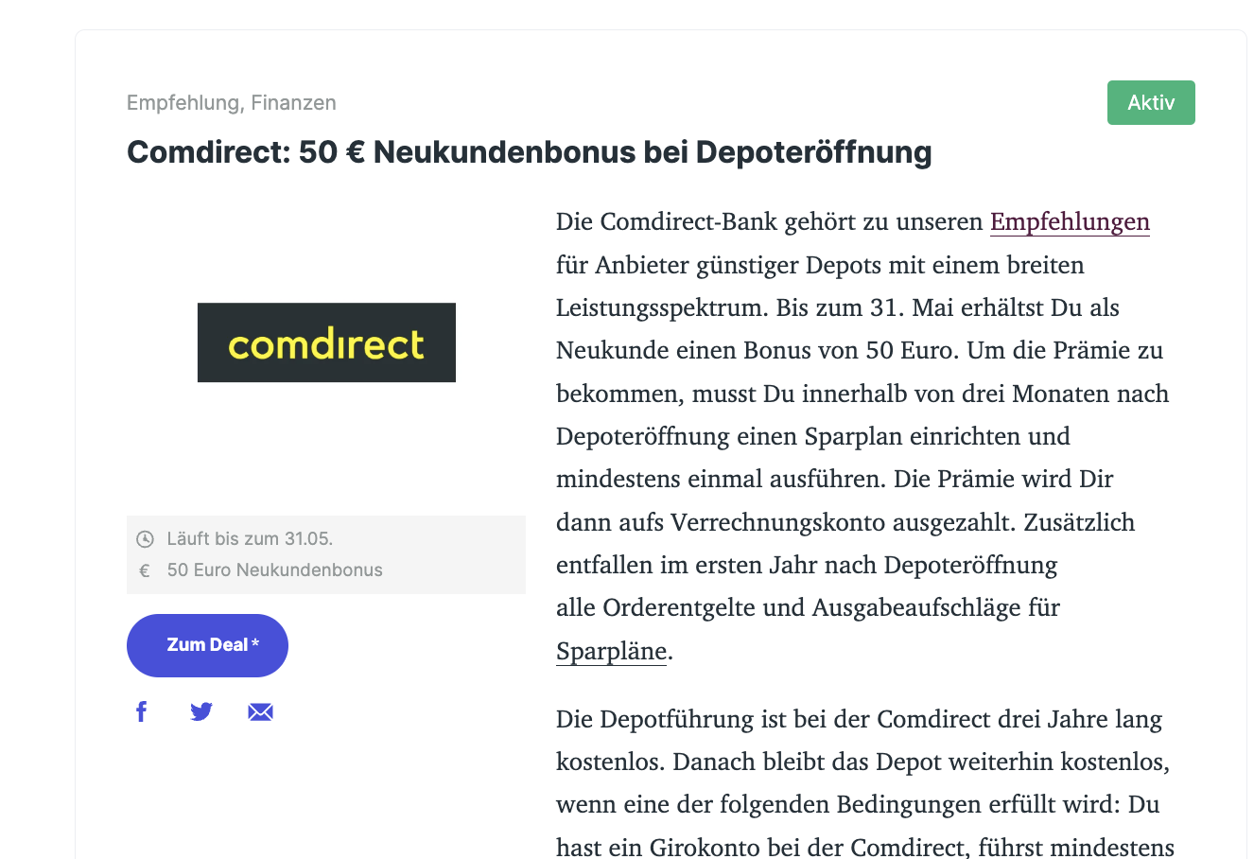Click the green "Aktiv" status badge
The height and width of the screenshot is (859, 1254).
tap(1151, 102)
